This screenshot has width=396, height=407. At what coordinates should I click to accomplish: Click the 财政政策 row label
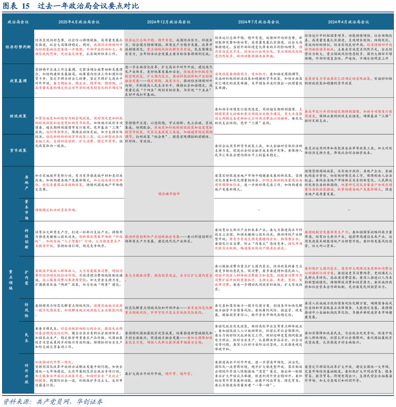[x=18, y=116]
